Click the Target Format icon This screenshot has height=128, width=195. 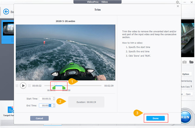click(11, 110)
